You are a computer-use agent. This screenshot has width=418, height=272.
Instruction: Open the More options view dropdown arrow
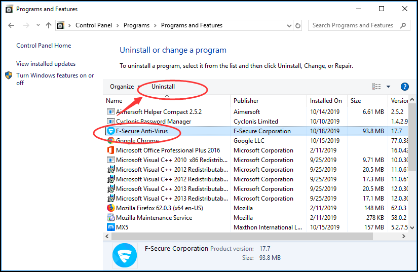point(389,87)
